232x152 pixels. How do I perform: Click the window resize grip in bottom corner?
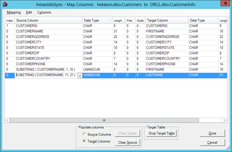click(228, 148)
